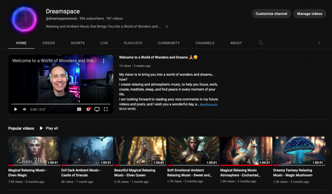Open the Sweet and... video thumbnail
This screenshot has height=194, width=332.
pyautogui.click(x=193, y=151)
